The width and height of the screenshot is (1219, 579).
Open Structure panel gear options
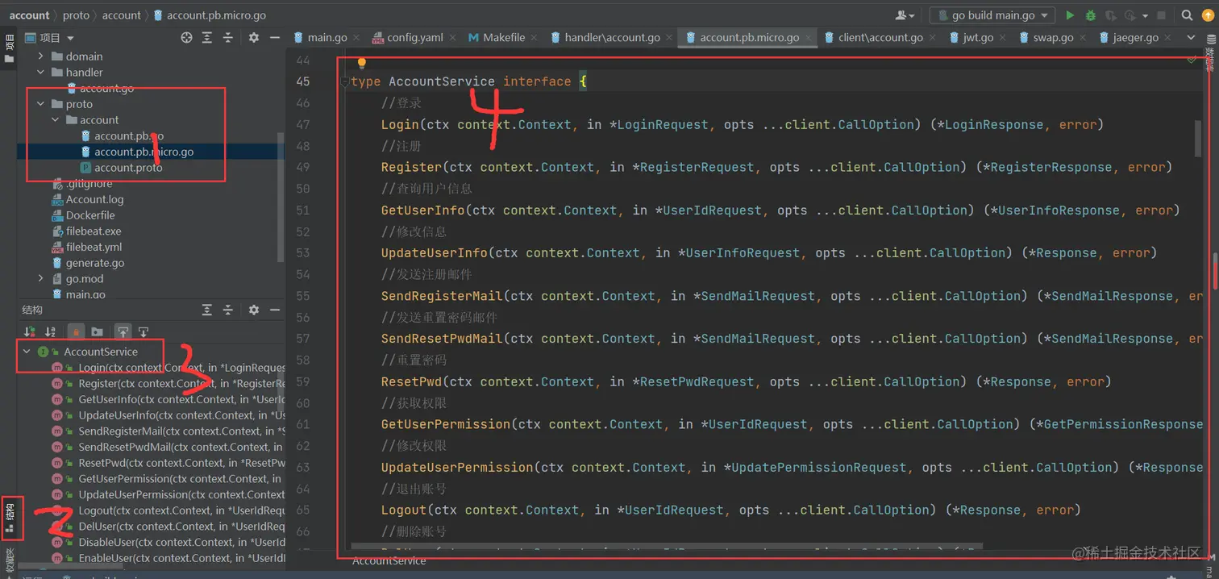click(x=254, y=310)
